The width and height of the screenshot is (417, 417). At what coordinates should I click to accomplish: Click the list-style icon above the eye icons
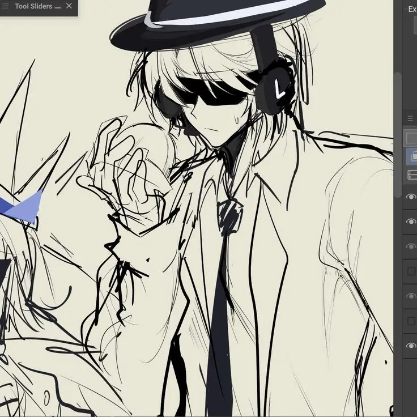tap(412, 175)
